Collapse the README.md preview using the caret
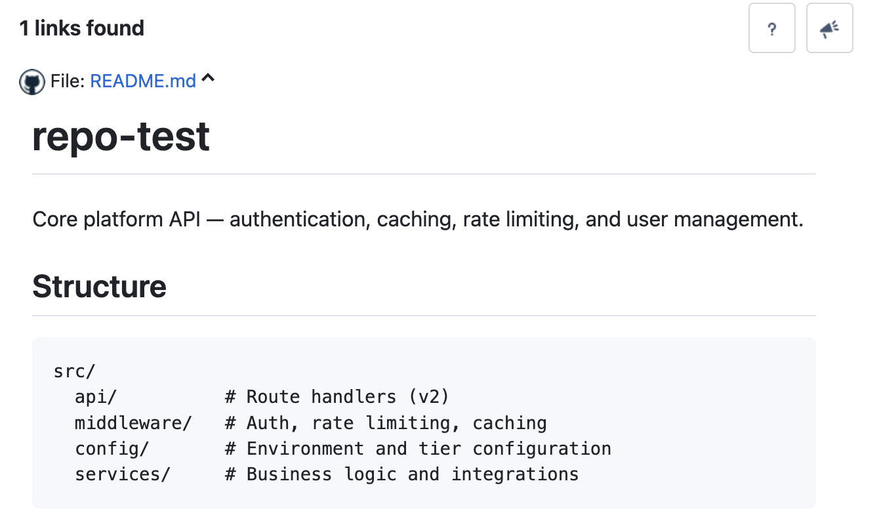The width and height of the screenshot is (879, 521). (208, 79)
